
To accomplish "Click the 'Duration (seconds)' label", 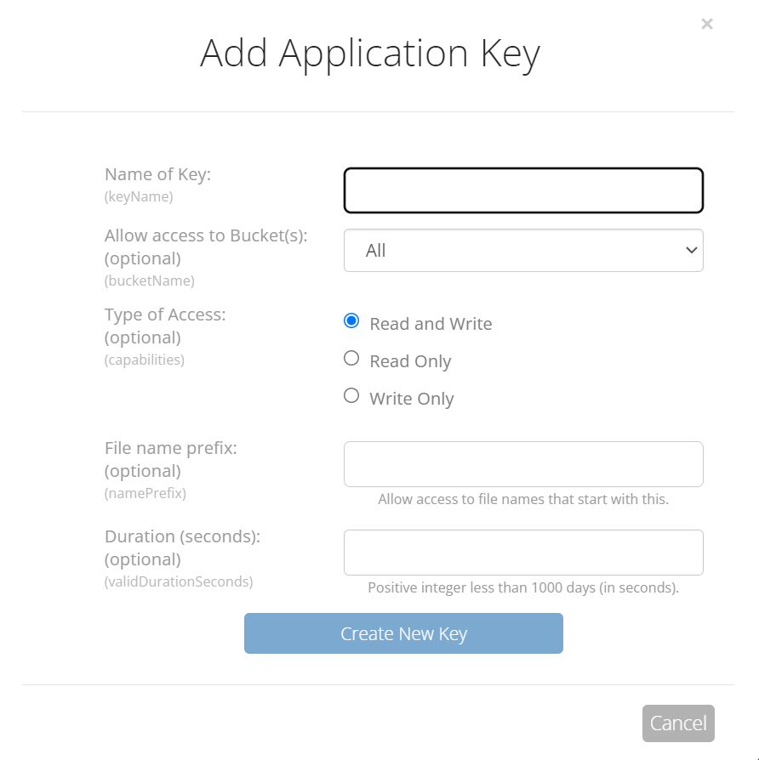I will click(182, 537).
